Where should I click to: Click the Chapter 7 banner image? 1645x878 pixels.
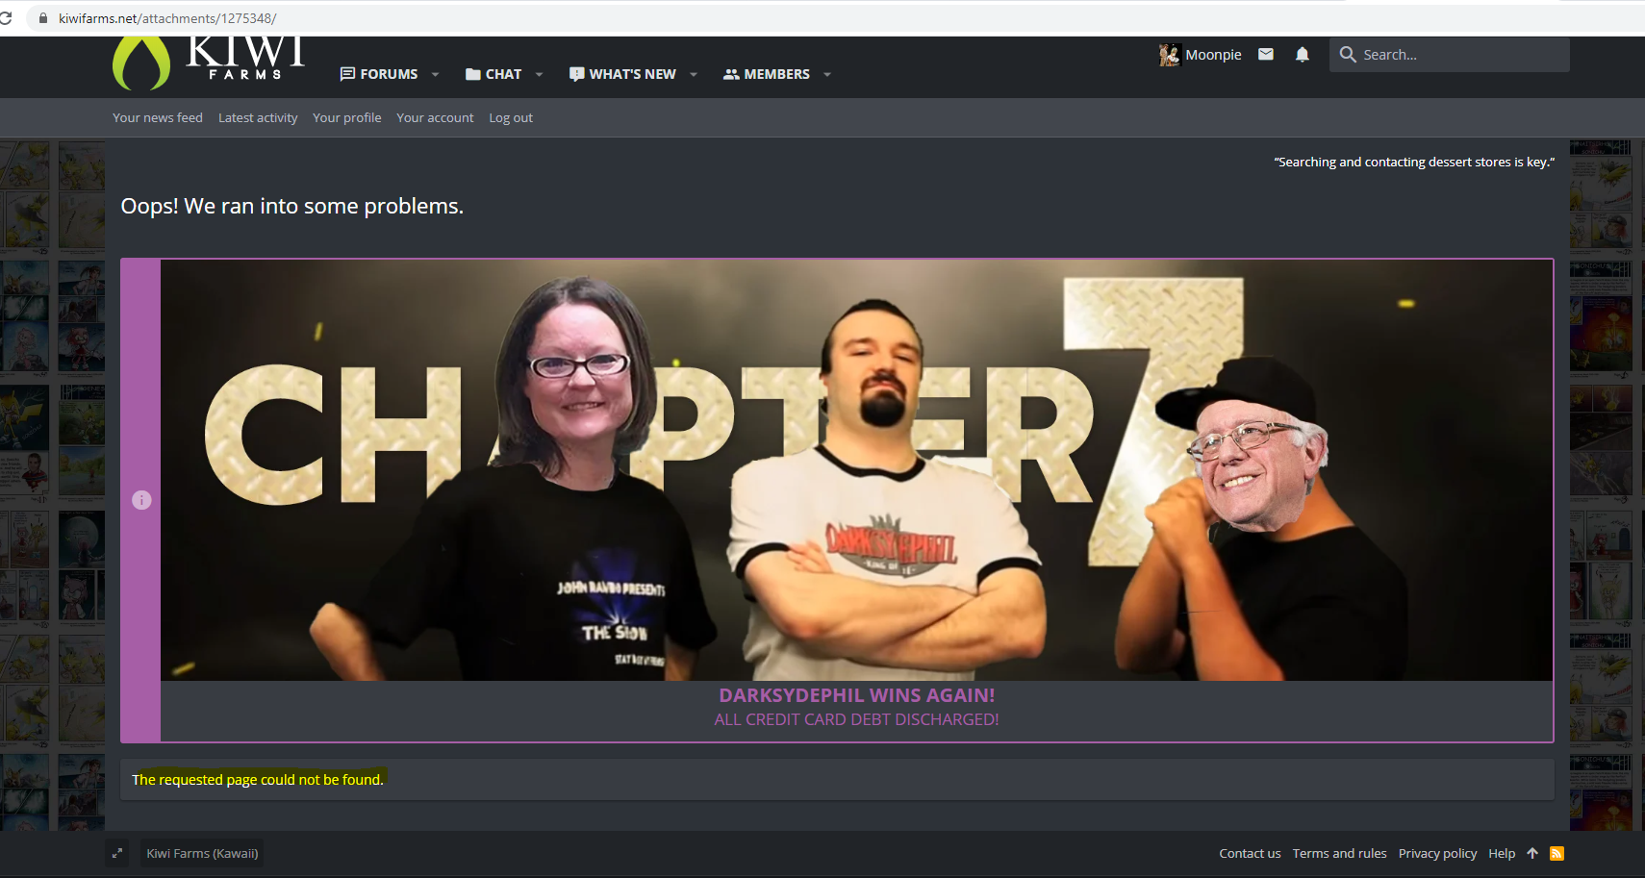point(856,470)
